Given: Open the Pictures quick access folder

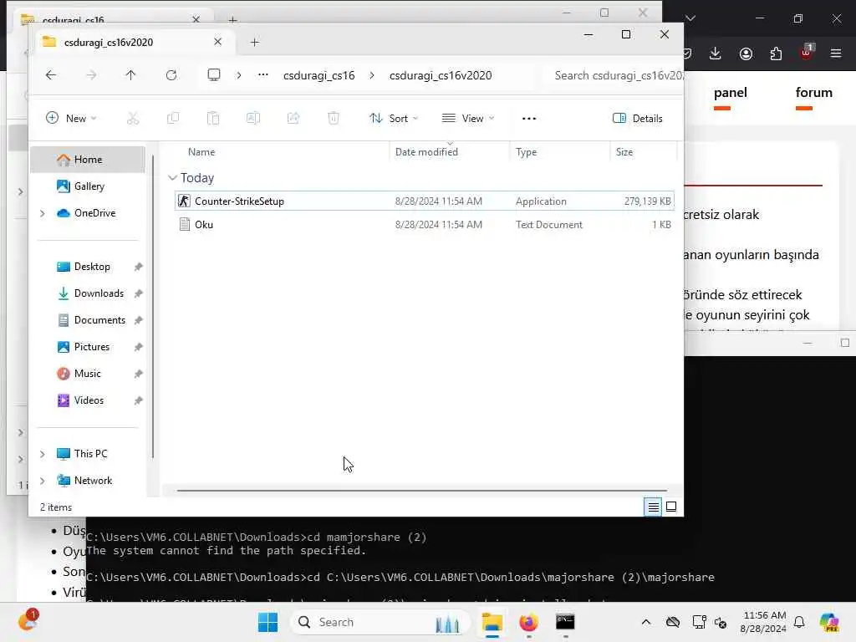Looking at the screenshot, I should [x=91, y=347].
